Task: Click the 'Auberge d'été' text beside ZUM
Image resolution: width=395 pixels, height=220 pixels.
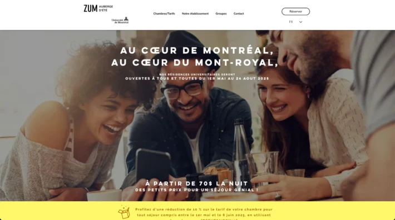Action: click(106, 8)
